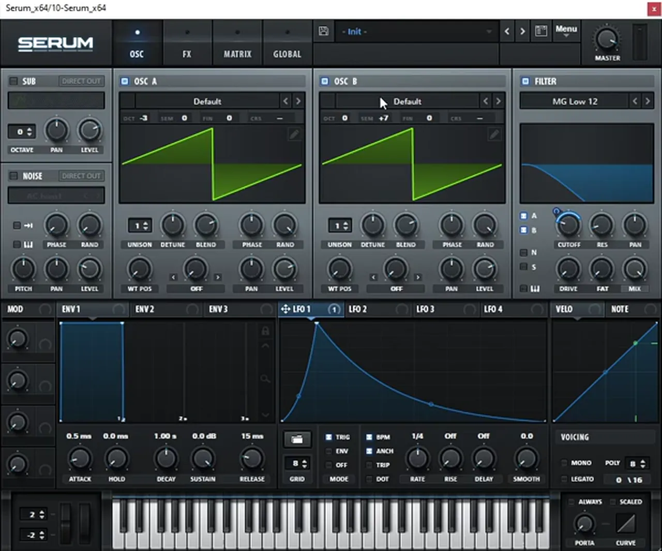Toggle filter routing for oscillator A
The image size is (662, 551).
[x=524, y=216]
